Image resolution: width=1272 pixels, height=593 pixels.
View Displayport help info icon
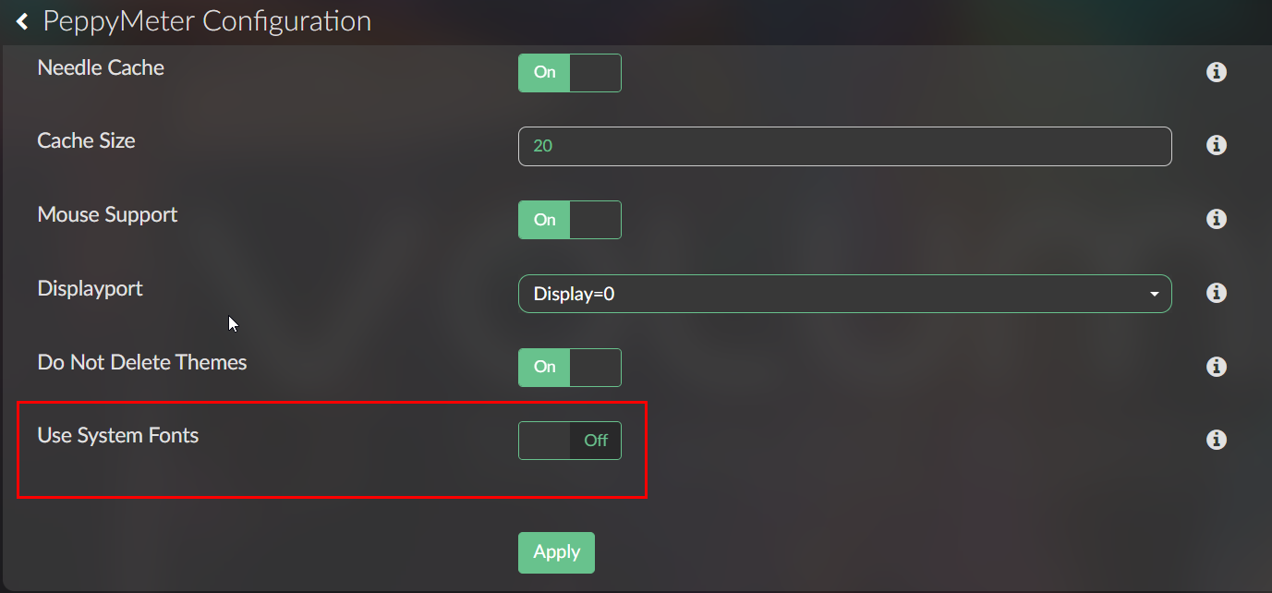[x=1217, y=293]
